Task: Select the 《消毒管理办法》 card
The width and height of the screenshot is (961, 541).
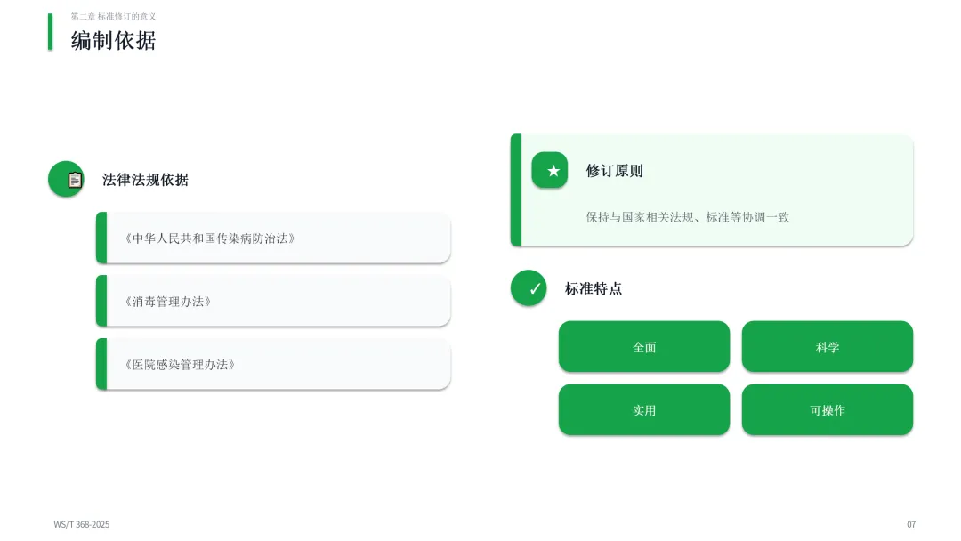Action: tap(273, 301)
